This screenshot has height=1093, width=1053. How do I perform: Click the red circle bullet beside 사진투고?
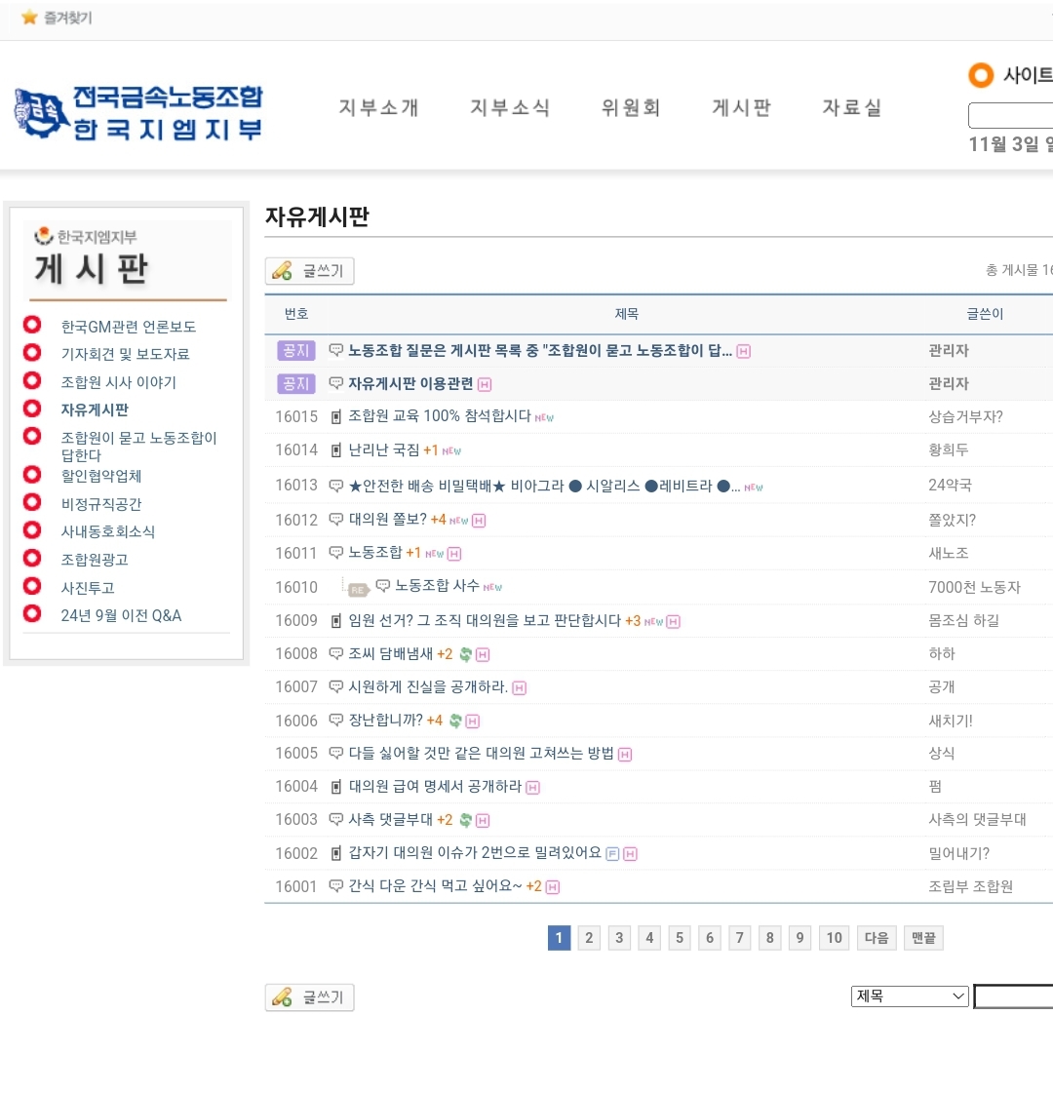tap(32, 586)
